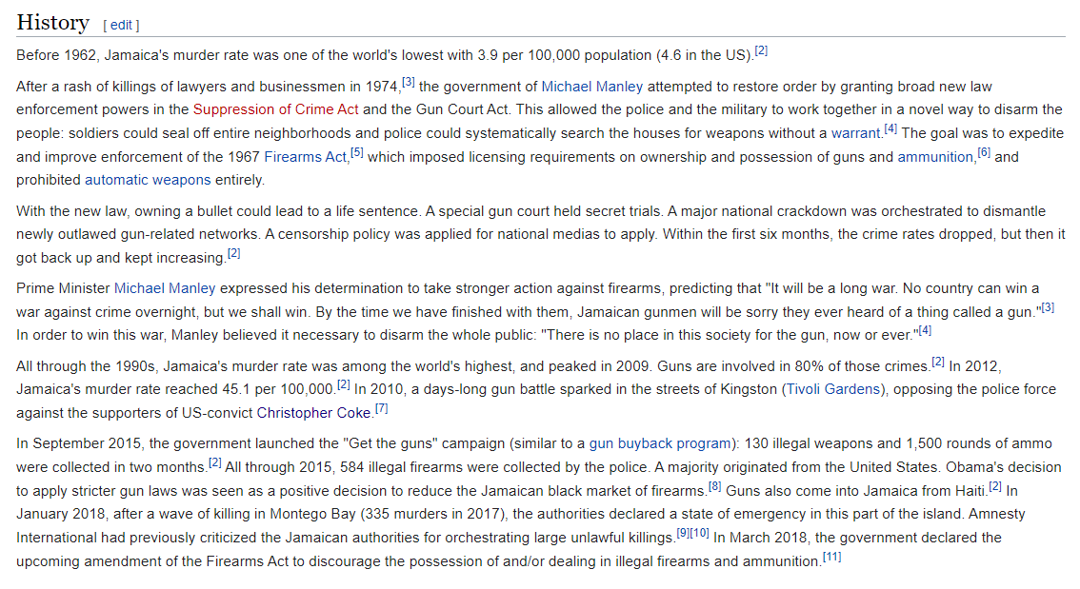Open citation [8] after "black market of firearms"
Screen dimensions: 1080x589
coord(715,486)
